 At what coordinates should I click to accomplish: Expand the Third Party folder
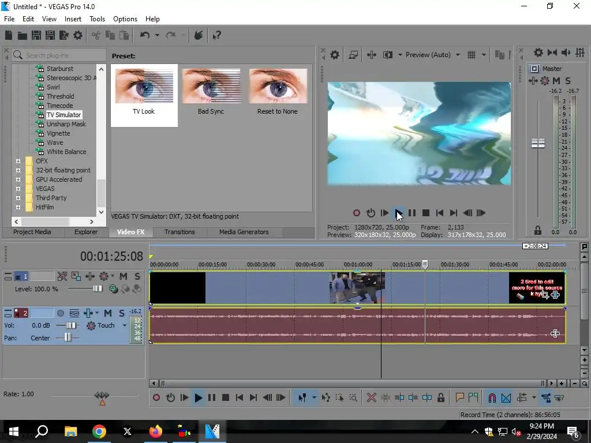tap(18, 198)
